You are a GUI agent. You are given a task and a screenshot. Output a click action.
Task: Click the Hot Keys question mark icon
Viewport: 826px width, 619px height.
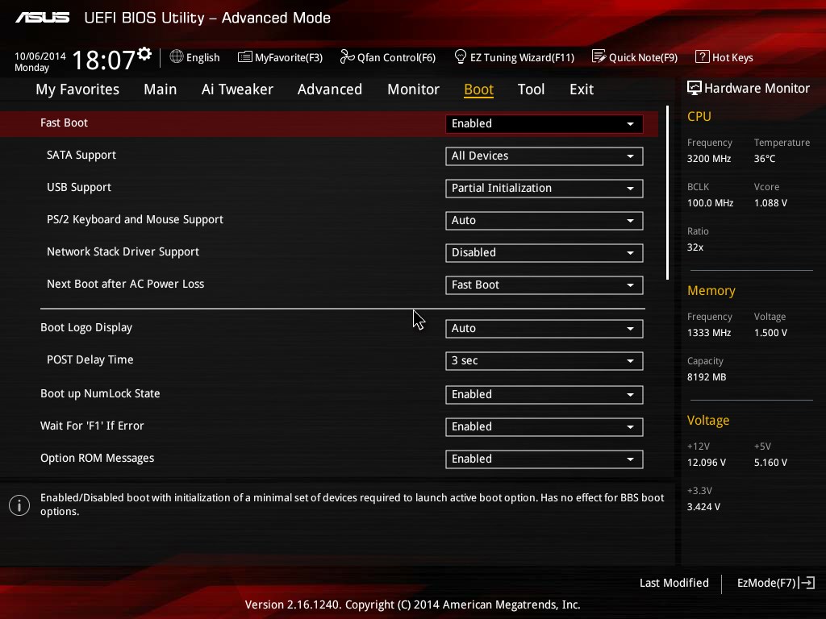click(703, 56)
